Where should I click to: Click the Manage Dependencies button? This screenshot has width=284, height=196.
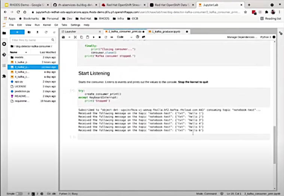[242, 37]
